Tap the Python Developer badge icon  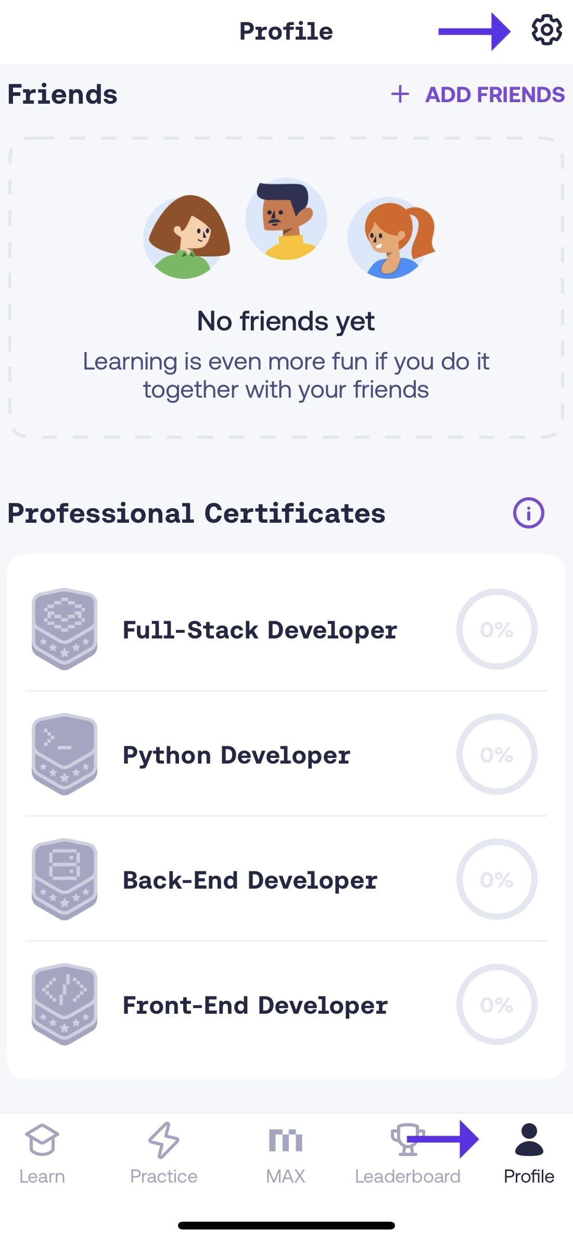[x=65, y=754]
